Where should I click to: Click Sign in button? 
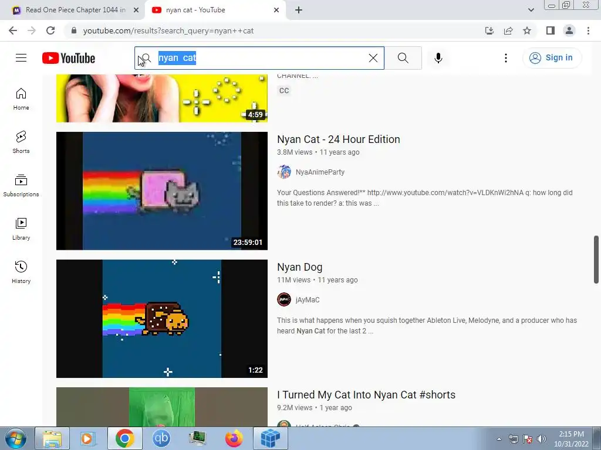pyautogui.click(x=552, y=58)
